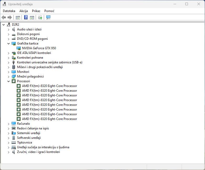Screen dimensions: 205x170
Task: Select Miševi i drugi pokazivački uređaji label
Action: tap(40, 67)
